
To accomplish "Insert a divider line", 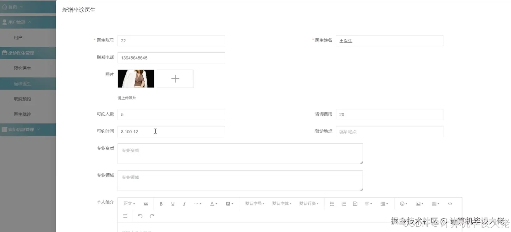I will 125,216.
